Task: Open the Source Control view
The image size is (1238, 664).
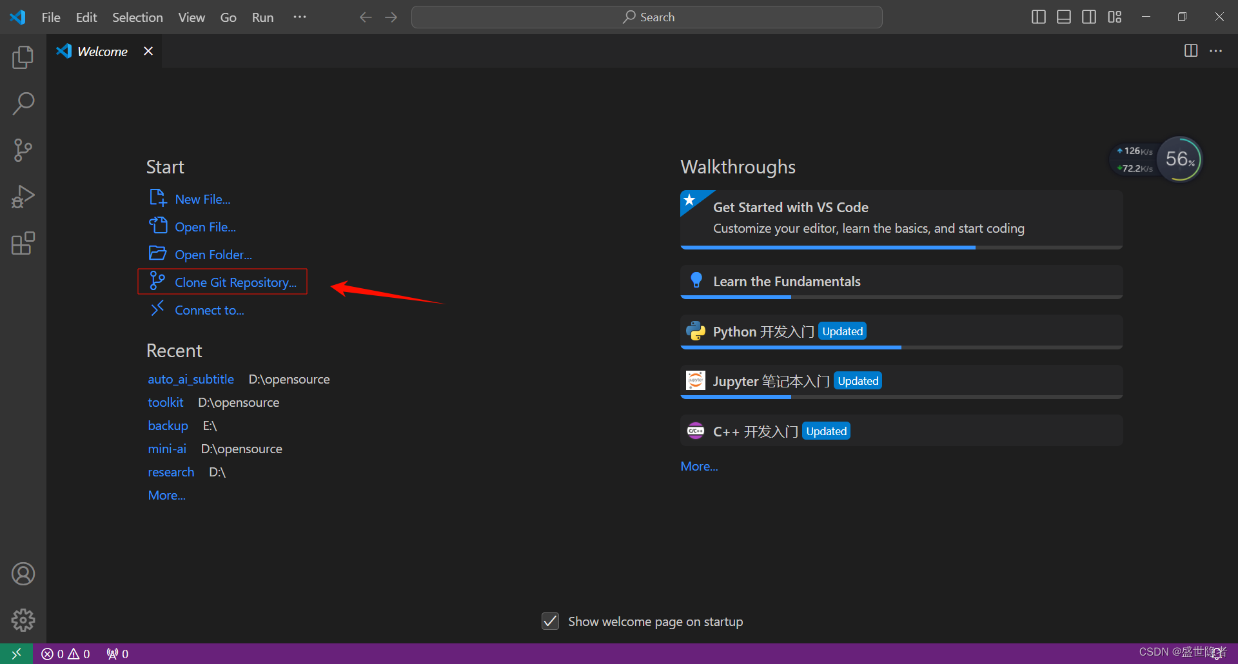Action: pos(23,150)
